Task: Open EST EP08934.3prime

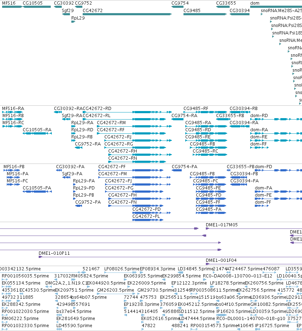Action: (x=158, y=269)
